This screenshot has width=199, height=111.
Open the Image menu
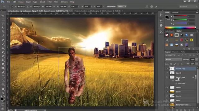(21, 2)
